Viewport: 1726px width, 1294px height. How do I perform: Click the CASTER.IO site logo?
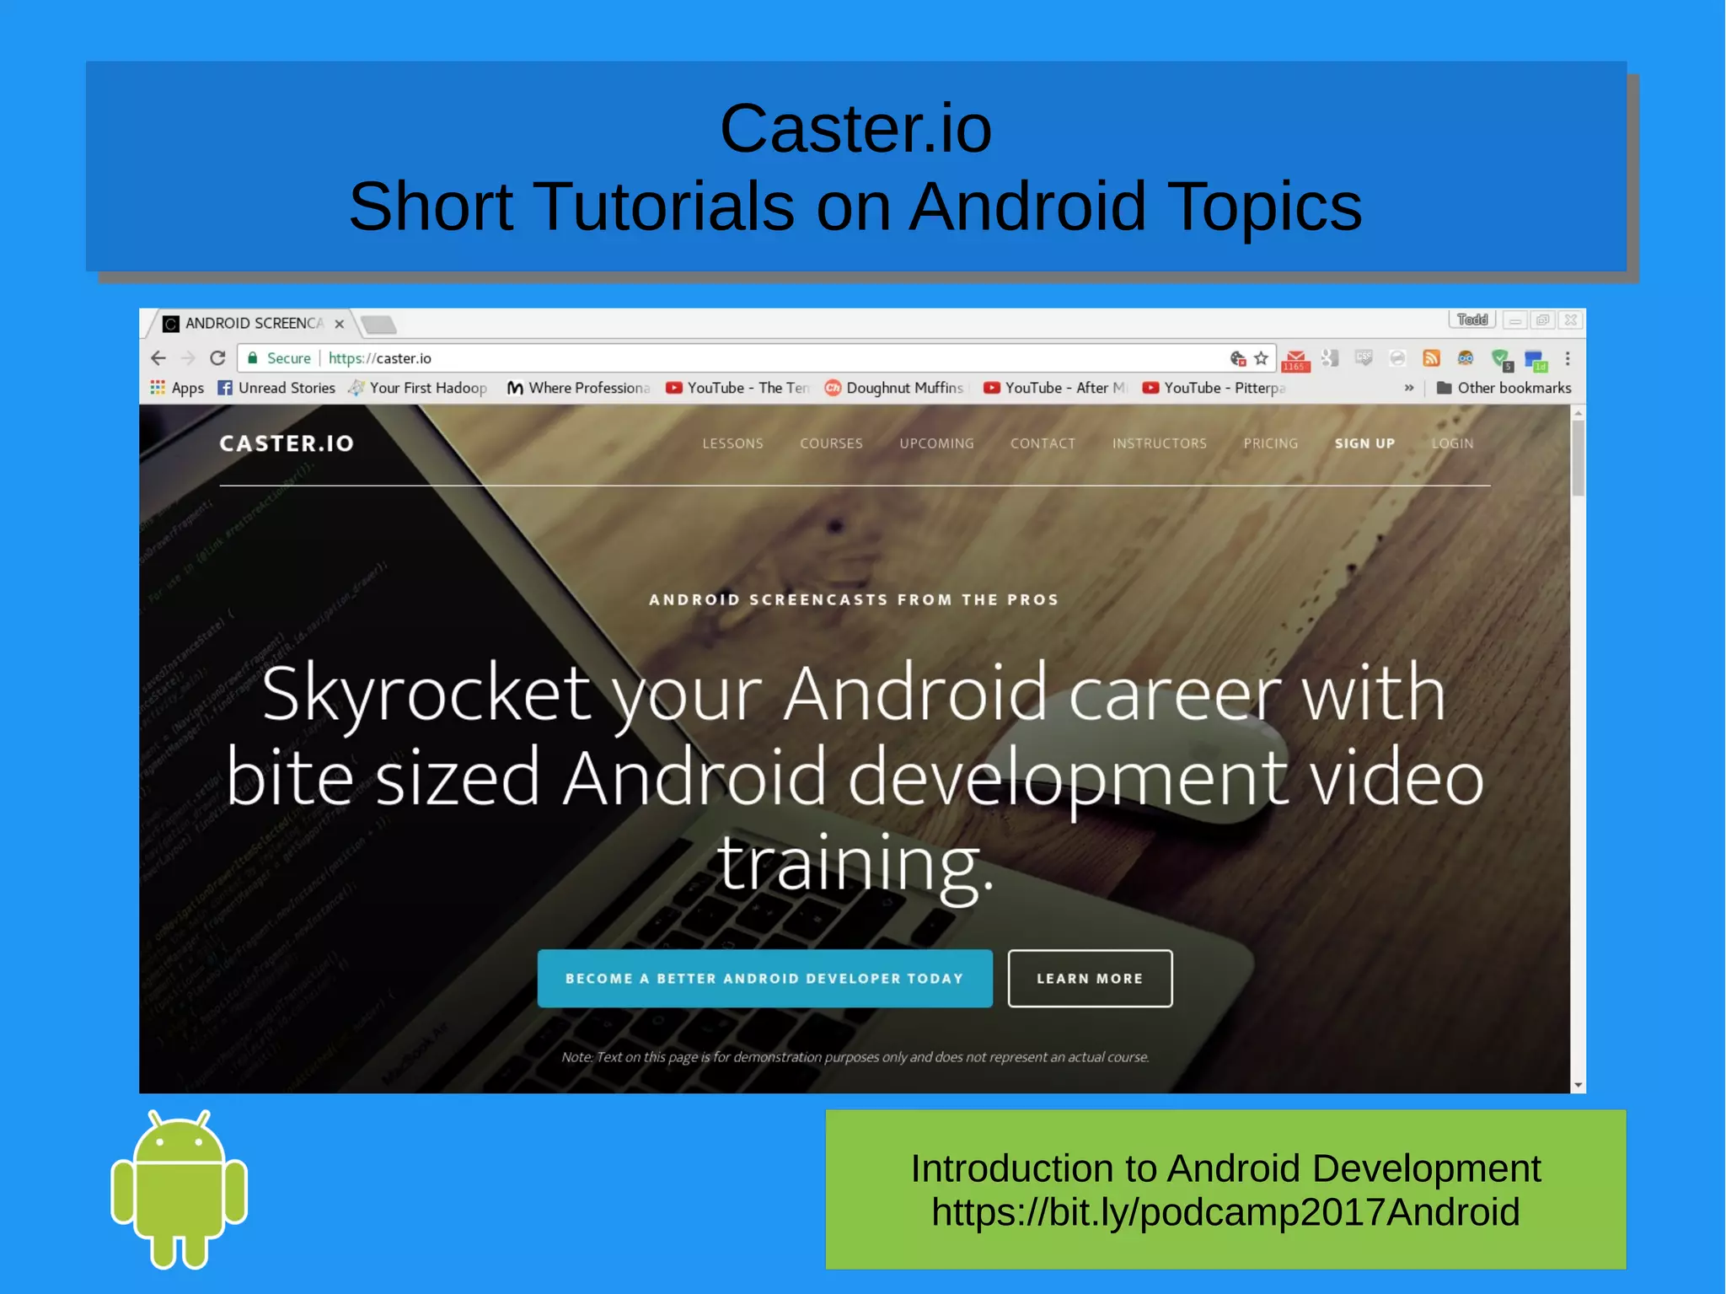(287, 443)
